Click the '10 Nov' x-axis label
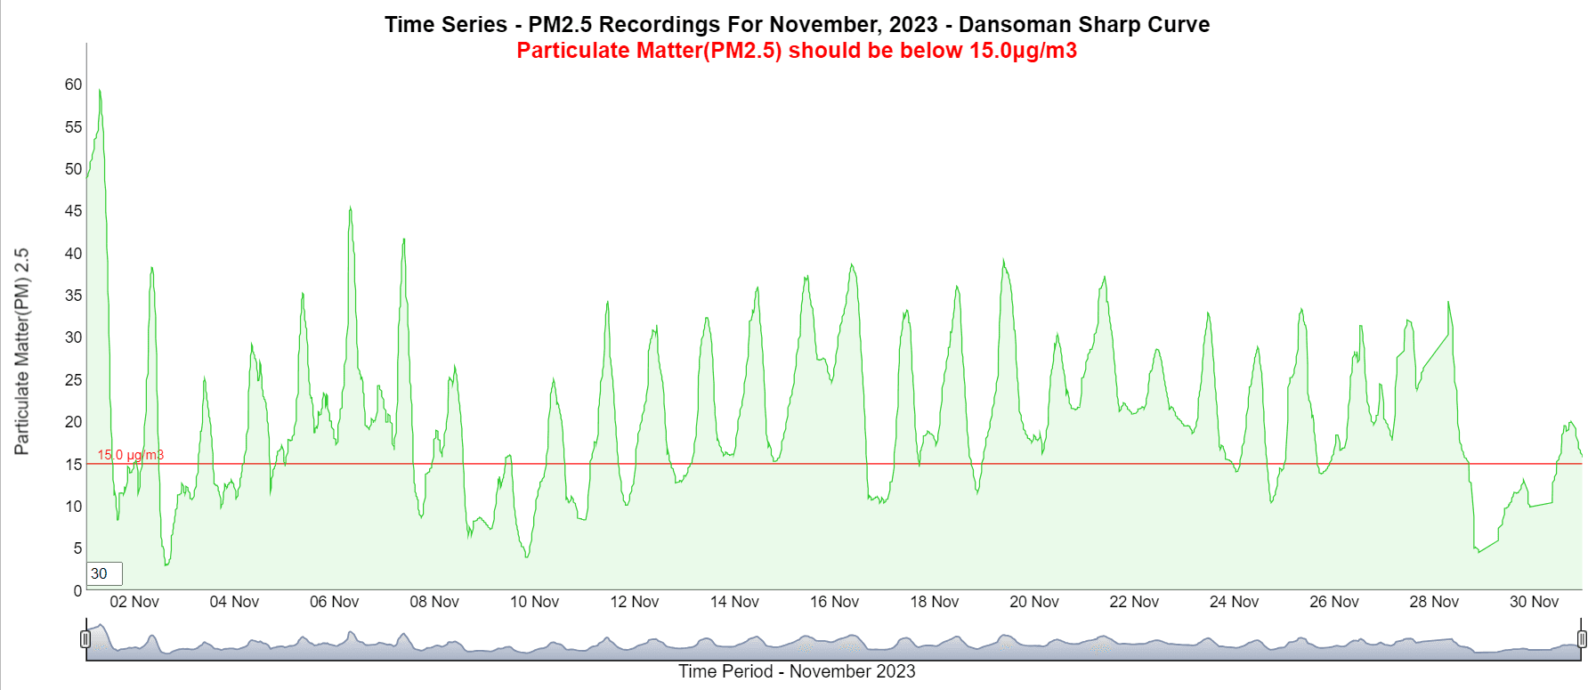 (x=534, y=602)
